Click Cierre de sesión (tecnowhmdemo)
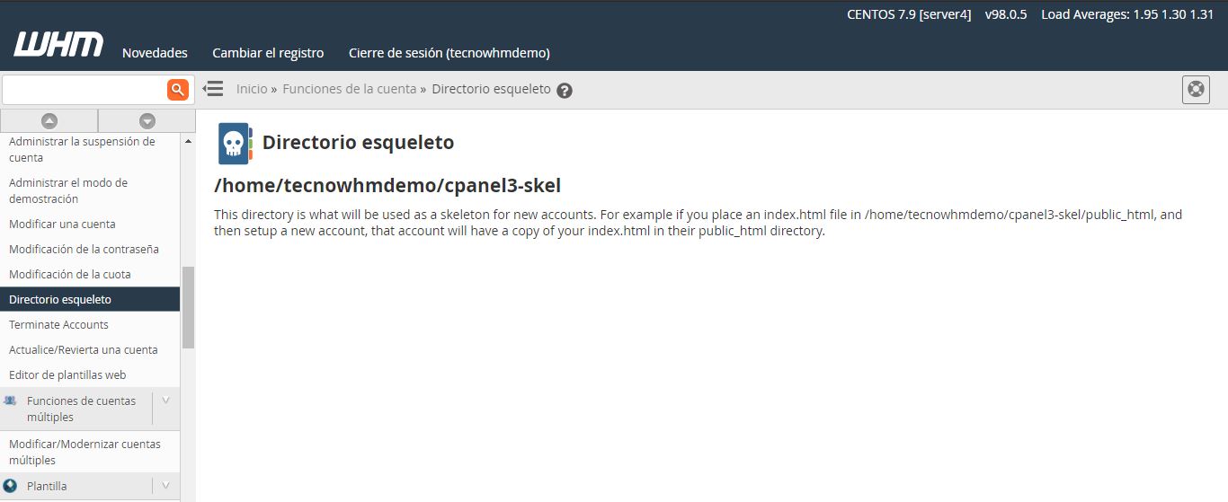This screenshot has height=502, width=1228. point(449,53)
